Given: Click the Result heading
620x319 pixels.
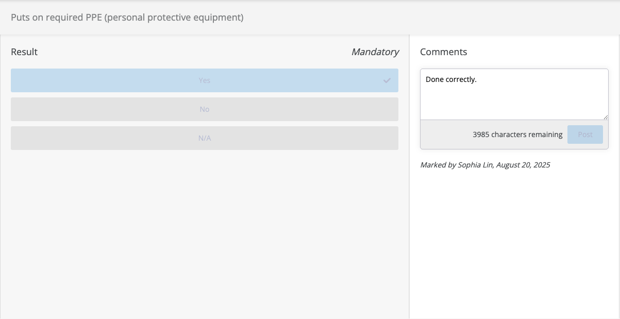Looking at the screenshot, I should (24, 52).
